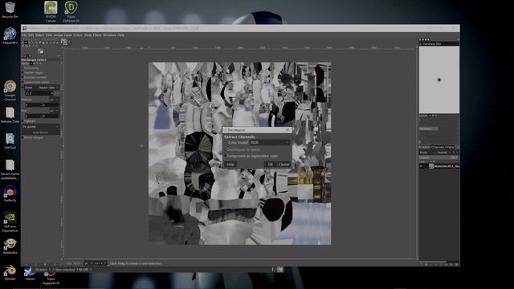Viewport: 514px width, 289px height.
Task: Toggle Highlight checkbox in tool options
Action: (x=29, y=121)
